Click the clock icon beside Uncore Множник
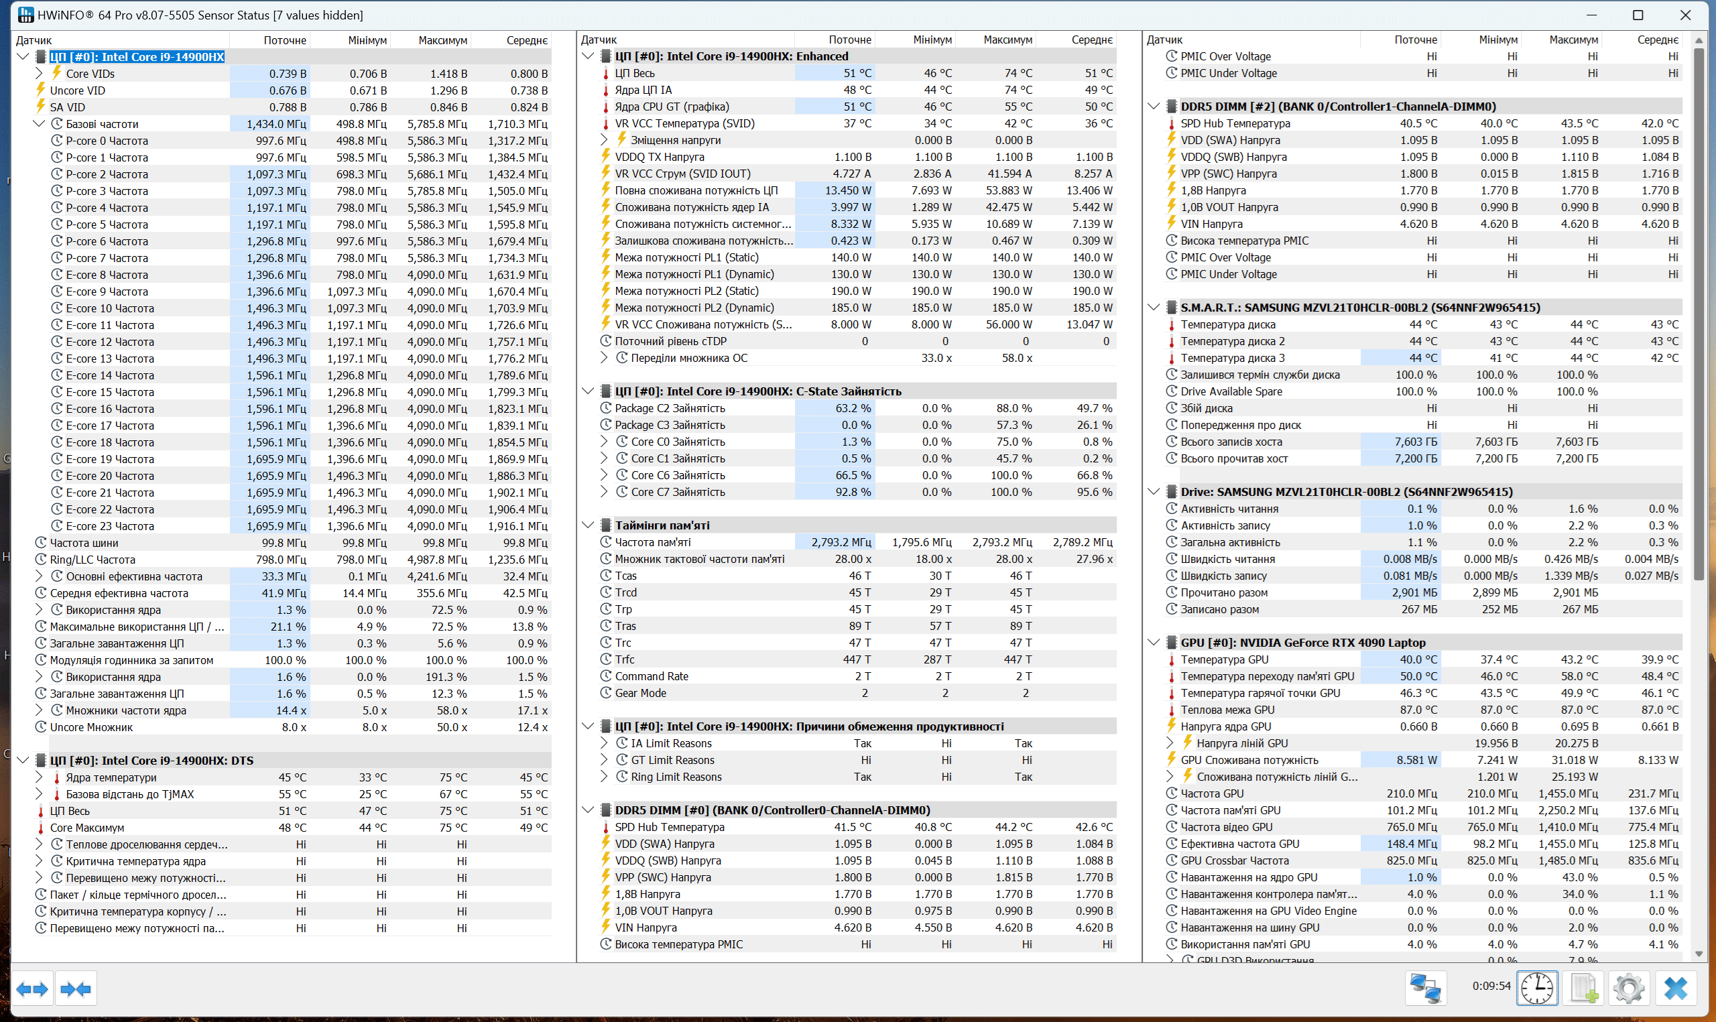1716x1022 pixels. click(x=41, y=726)
